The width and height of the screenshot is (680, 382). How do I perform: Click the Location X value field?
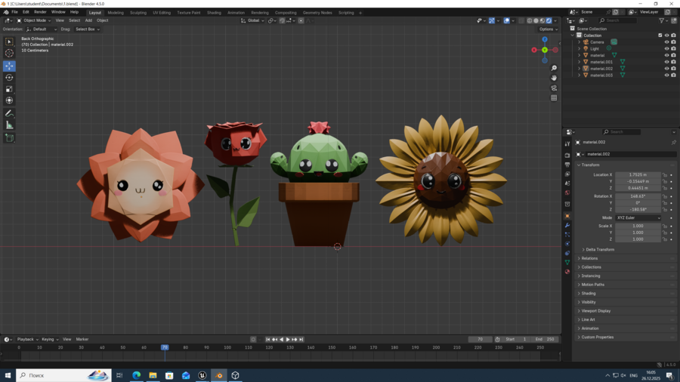(x=638, y=175)
